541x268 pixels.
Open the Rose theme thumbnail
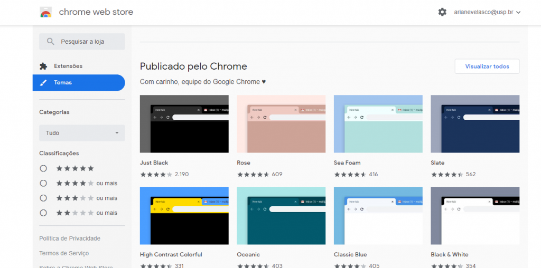point(281,124)
